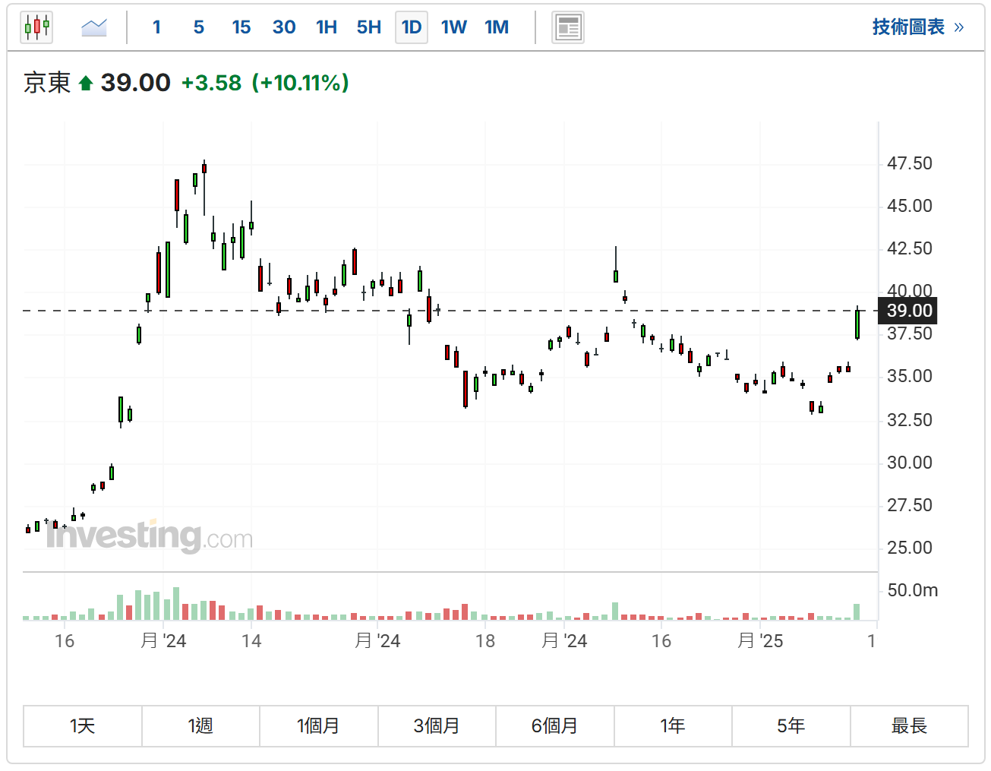Switch to the 1W weekly interval
Viewport: 991px width, 771px height.
pyautogui.click(x=454, y=28)
